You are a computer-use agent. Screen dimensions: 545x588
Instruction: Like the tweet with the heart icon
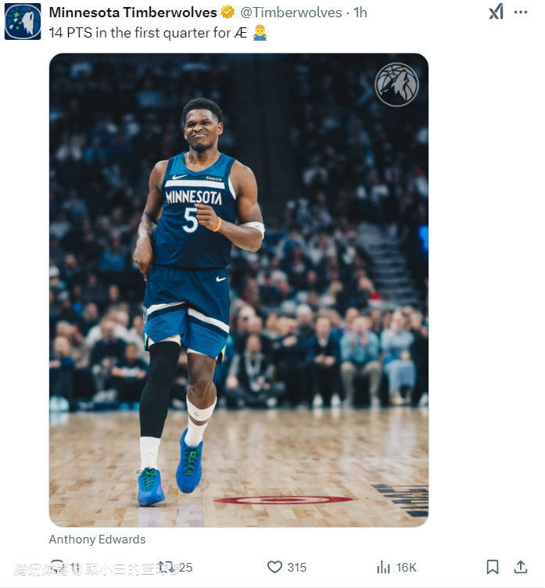tap(274, 568)
